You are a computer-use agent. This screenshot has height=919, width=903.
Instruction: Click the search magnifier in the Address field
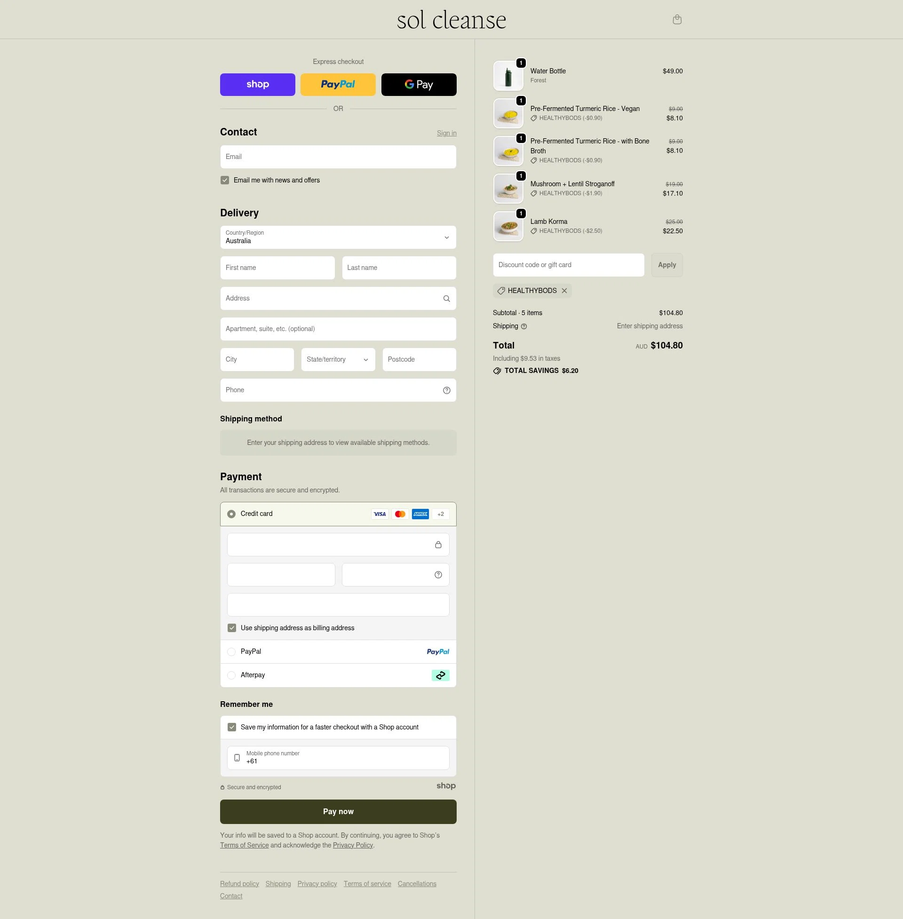446,298
